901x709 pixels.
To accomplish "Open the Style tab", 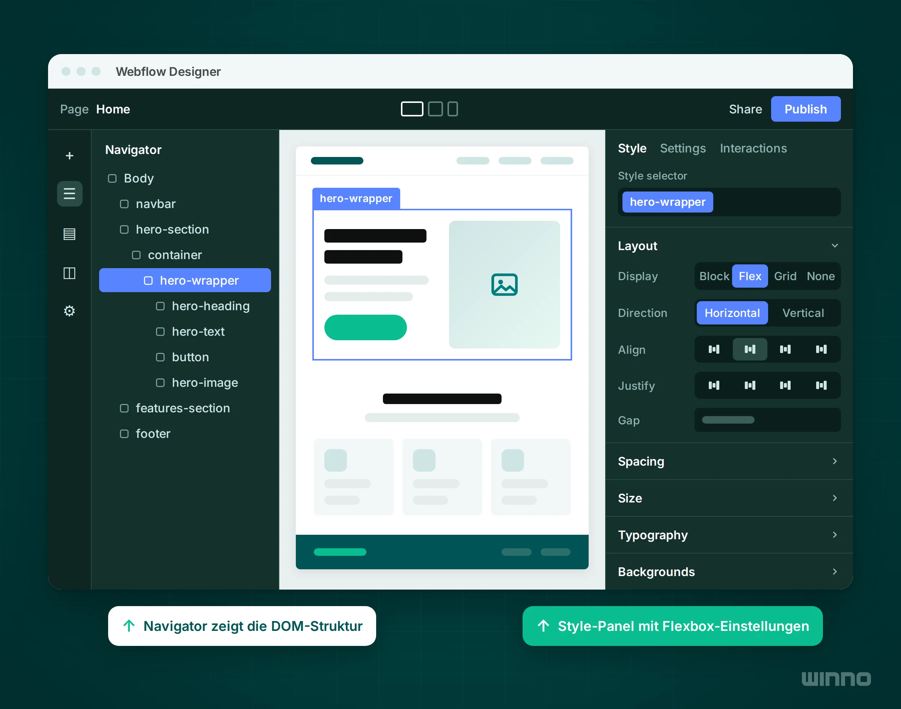I will [x=632, y=148].
